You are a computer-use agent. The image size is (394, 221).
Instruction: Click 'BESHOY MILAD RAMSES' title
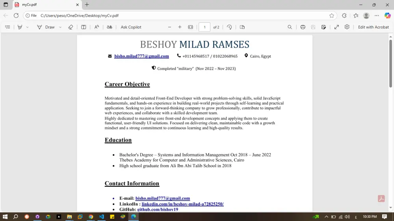[195, 44]
